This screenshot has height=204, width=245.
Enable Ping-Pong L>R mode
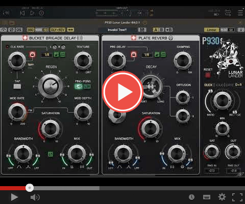[x=79, y=87]
